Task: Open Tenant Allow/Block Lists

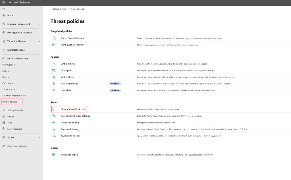Action: click(x=73, y=109)
